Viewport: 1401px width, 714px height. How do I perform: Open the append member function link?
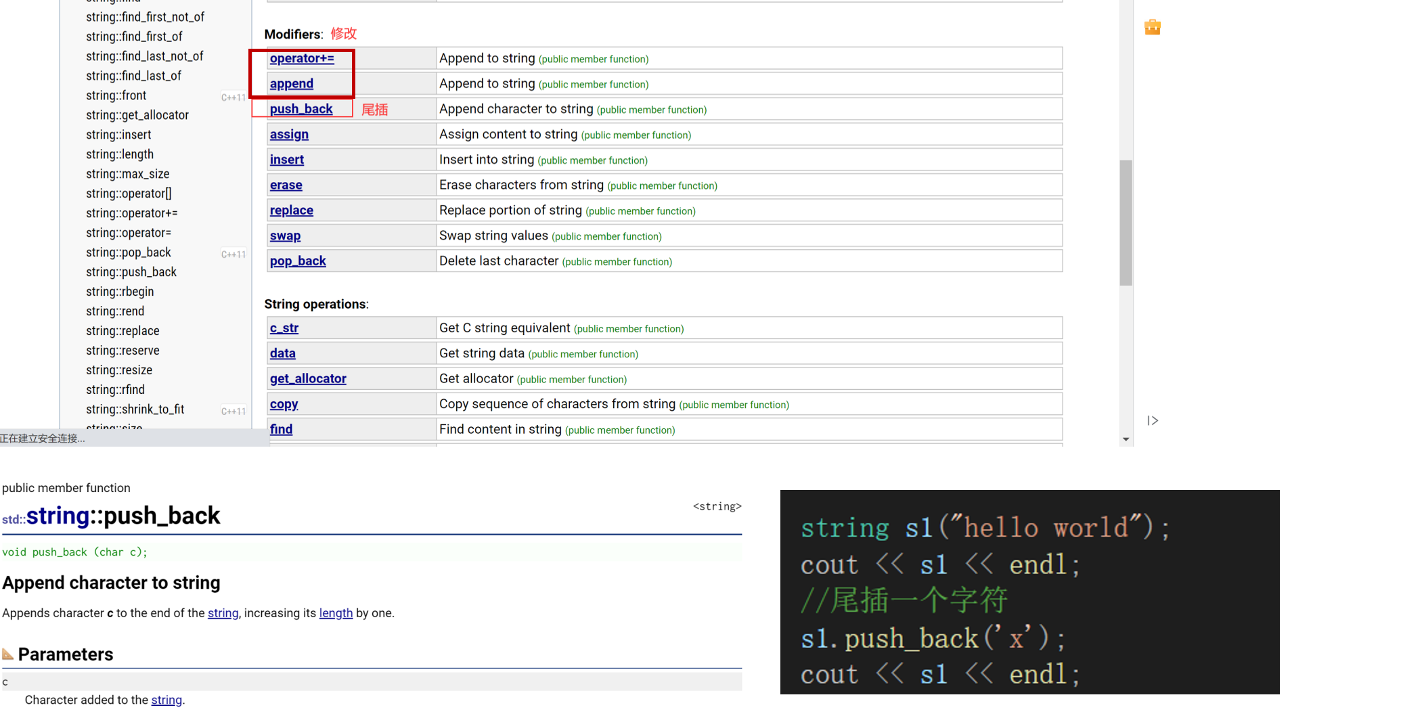[x=292, y=84]
